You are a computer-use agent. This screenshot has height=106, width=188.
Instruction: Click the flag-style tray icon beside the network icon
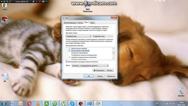click(167, 104)
